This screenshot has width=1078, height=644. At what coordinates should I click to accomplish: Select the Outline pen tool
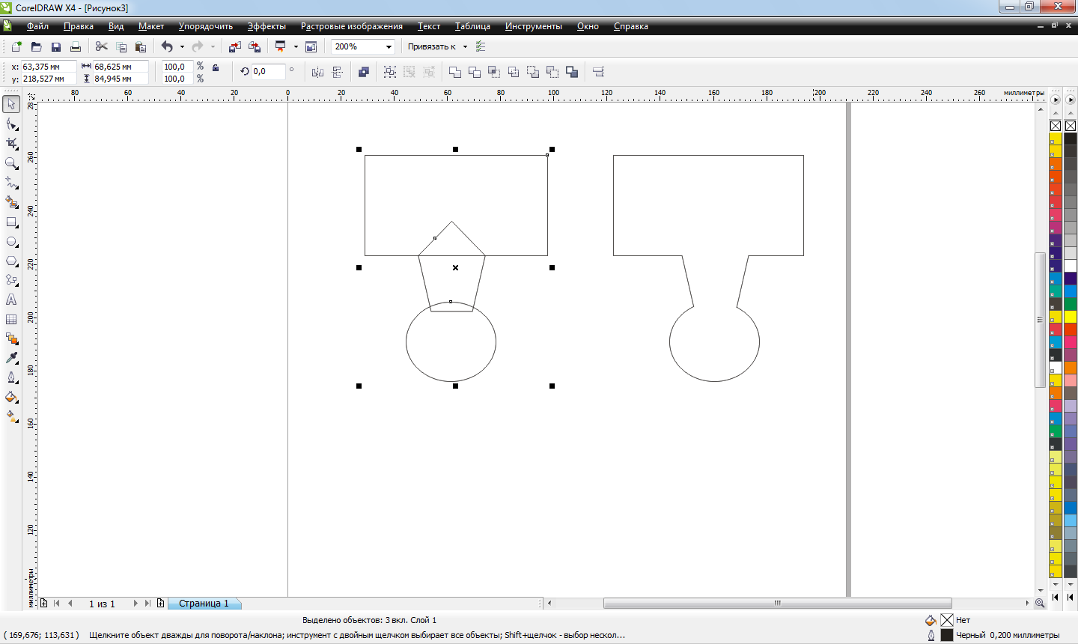[11, 377]
